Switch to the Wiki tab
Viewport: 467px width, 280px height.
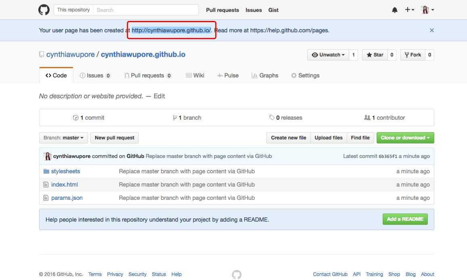pyautogui.click(x=195, y=76)
